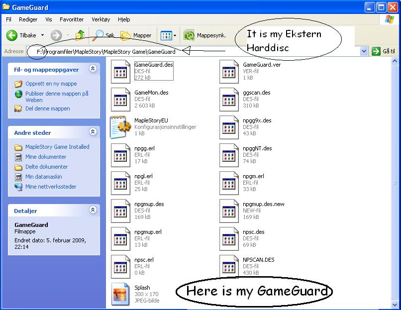The image size is (401, 310).
Task: Go to Delte dokumenter
Action: click(x=47, y=167)
